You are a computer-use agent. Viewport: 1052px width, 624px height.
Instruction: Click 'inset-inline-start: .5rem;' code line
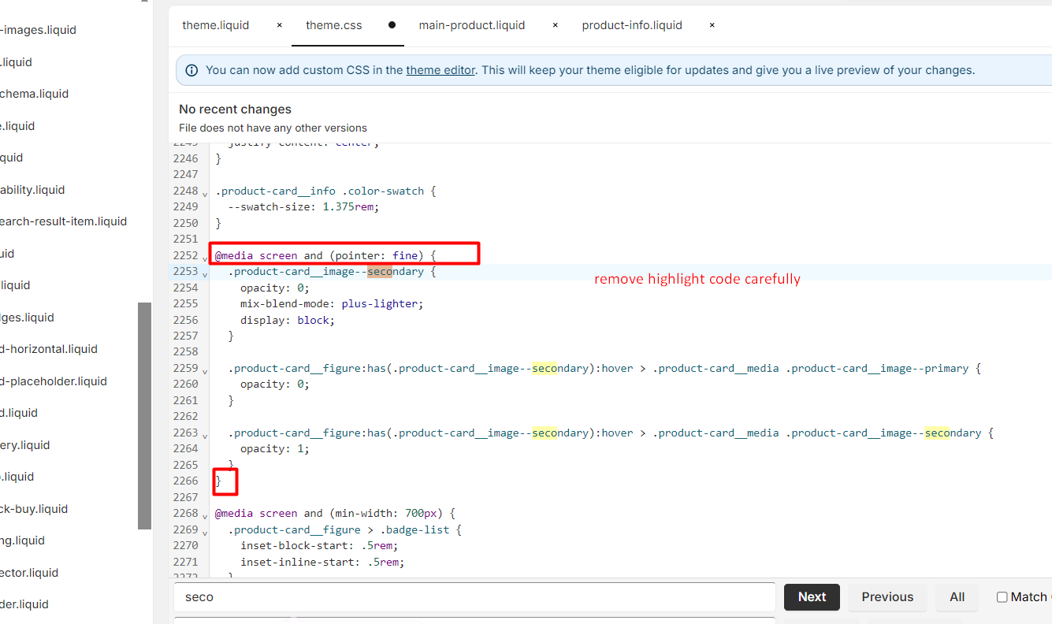(322, 562)
